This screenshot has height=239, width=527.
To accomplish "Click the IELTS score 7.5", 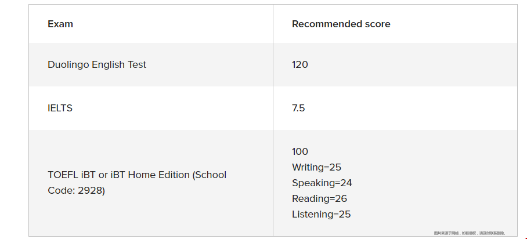I will [x=298, y=108].
